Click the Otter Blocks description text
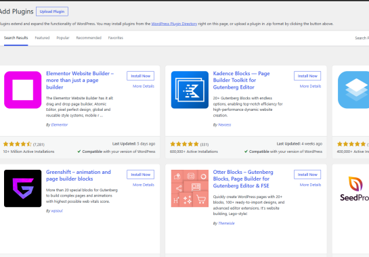The height and width of the screenshot is (257, 369). (248, 206)
